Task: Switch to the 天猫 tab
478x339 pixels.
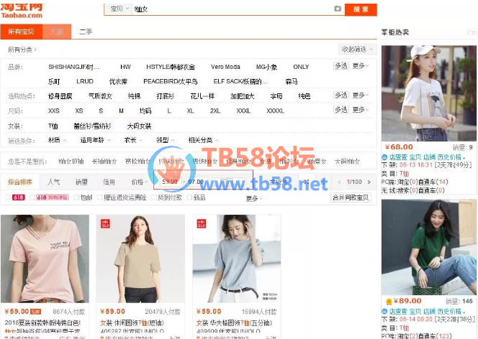Action: (56, 32)
